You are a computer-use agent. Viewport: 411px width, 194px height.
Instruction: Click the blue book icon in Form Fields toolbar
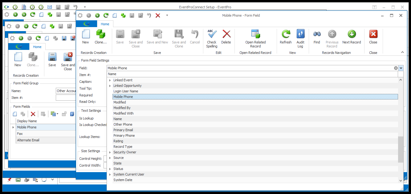click(72, 114)
